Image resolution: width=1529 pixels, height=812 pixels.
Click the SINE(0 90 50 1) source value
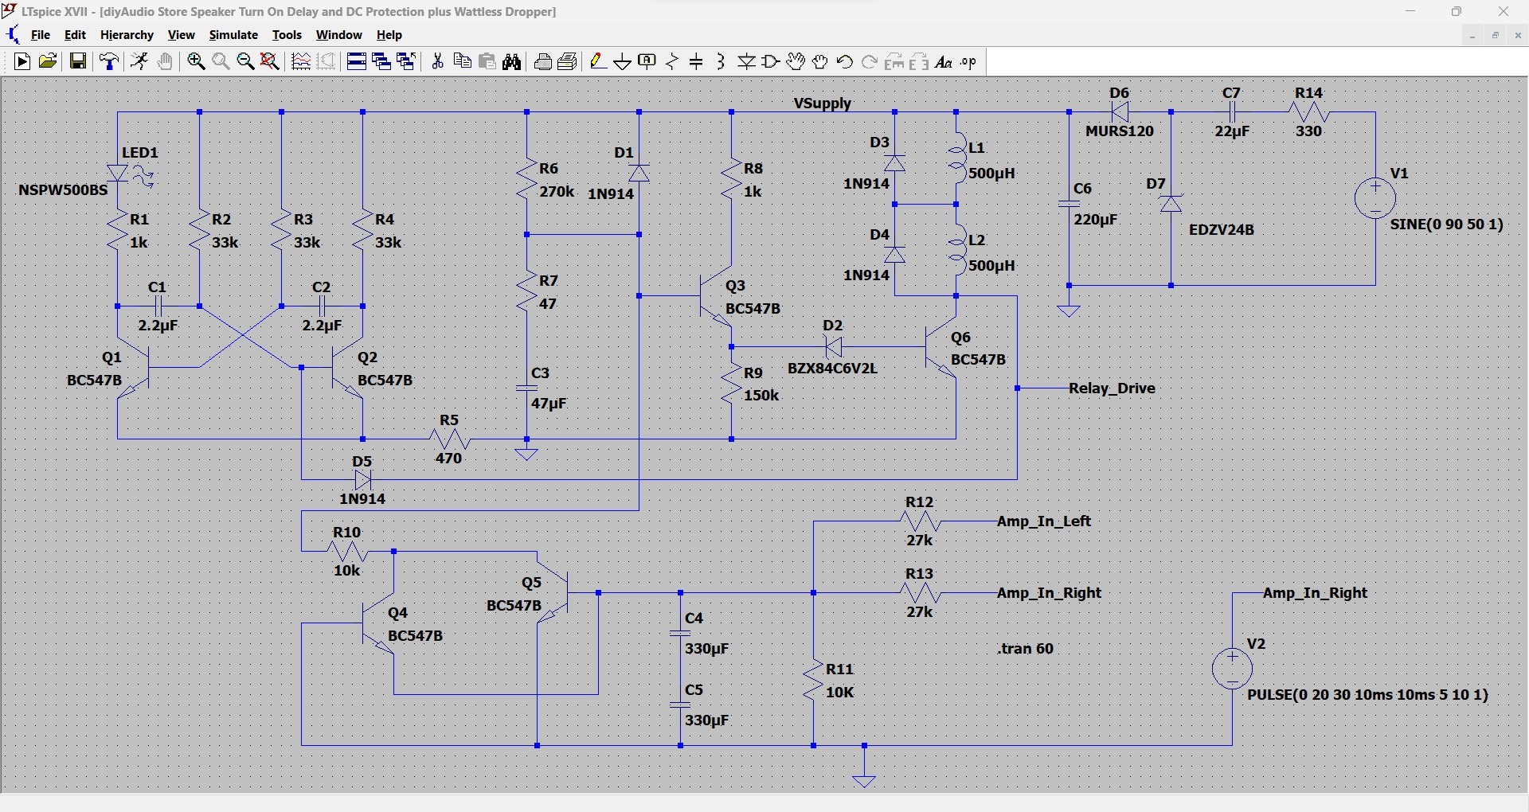point(1447,224)
